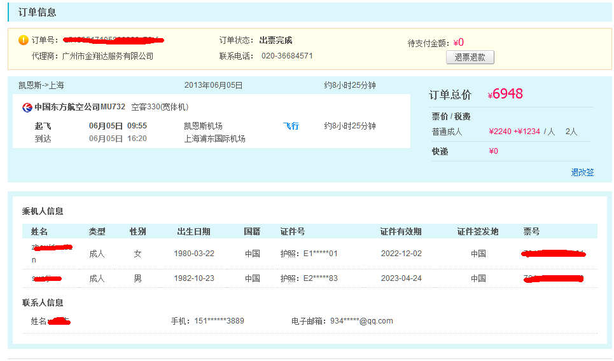The height and width of the screenshot is (361, 614).
Task: Click the 证件有效期 column header
Action: [400, 231]
